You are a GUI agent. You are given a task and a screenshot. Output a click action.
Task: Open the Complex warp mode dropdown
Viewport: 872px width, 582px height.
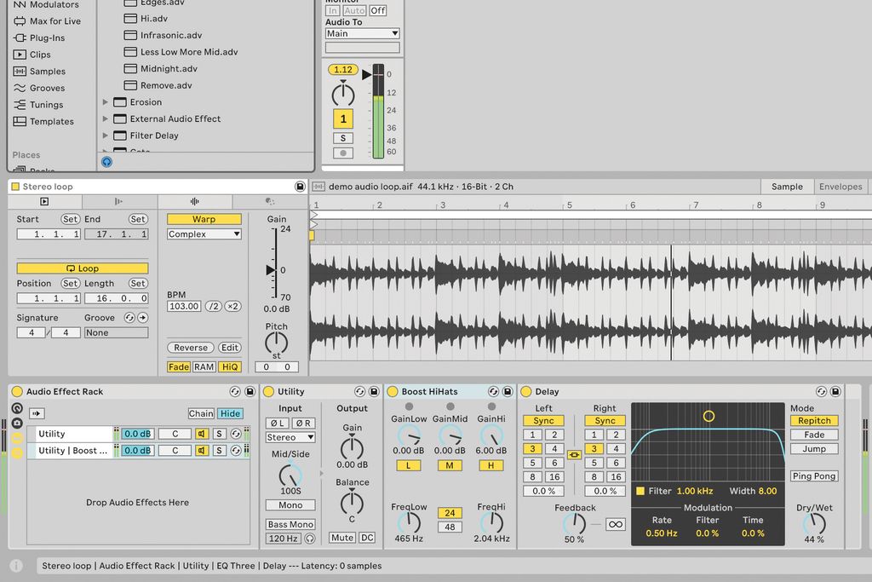(204, 233)
